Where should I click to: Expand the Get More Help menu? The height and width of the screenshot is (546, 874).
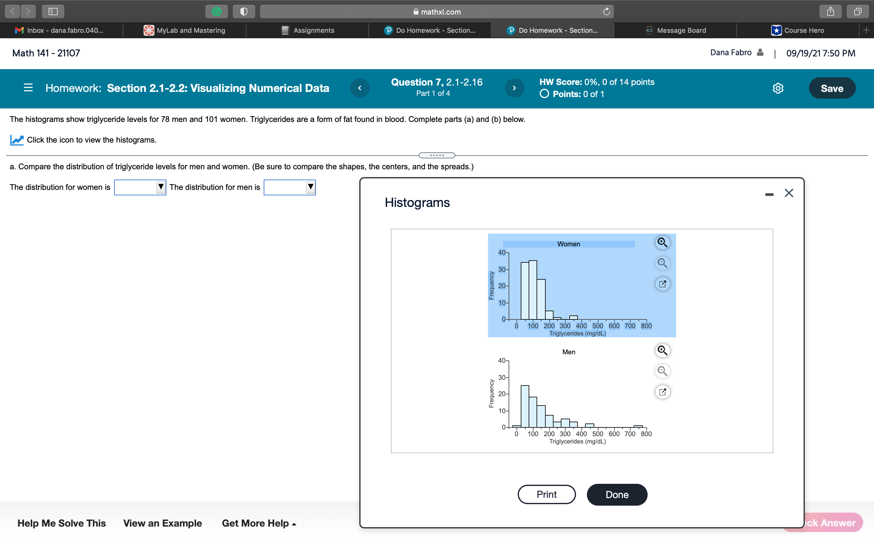coord(259,523)
